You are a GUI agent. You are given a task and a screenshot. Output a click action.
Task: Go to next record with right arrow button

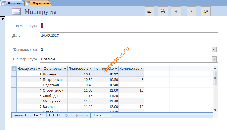[191, 11]
